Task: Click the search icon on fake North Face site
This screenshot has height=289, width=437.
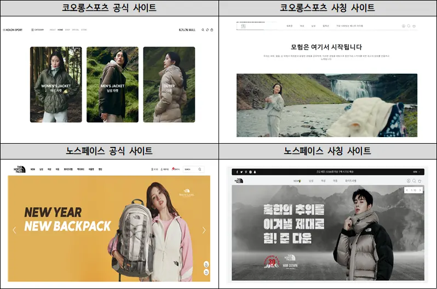Action: coord(414,181)
